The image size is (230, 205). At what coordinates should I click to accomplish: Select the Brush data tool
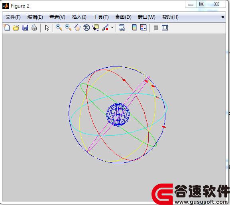(x=105, y=27)
